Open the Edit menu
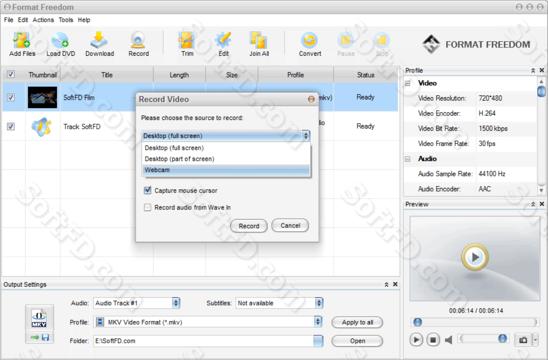This screenshot has width=548, height=360. [23, 20]
